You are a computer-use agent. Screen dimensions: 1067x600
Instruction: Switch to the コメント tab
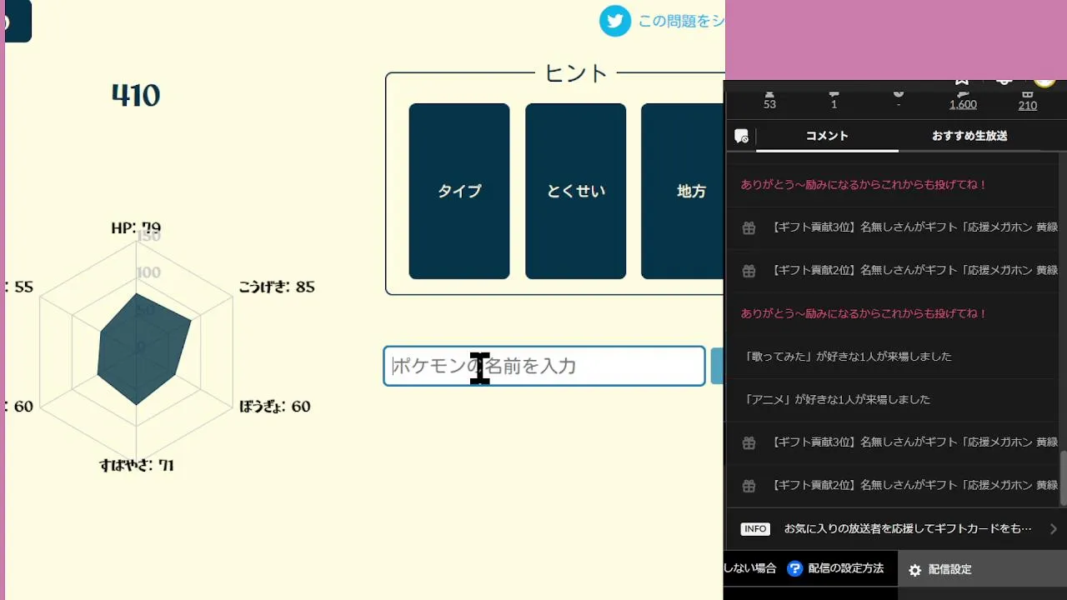827,136
